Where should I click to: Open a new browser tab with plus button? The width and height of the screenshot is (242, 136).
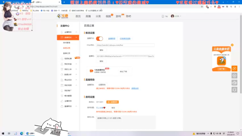pyautogui.click(x=64, y=2)
